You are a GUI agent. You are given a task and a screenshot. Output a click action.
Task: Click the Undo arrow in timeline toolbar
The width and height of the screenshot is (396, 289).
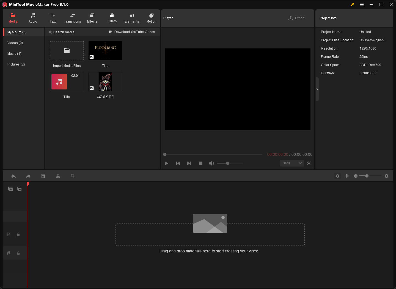click(13, 176)
